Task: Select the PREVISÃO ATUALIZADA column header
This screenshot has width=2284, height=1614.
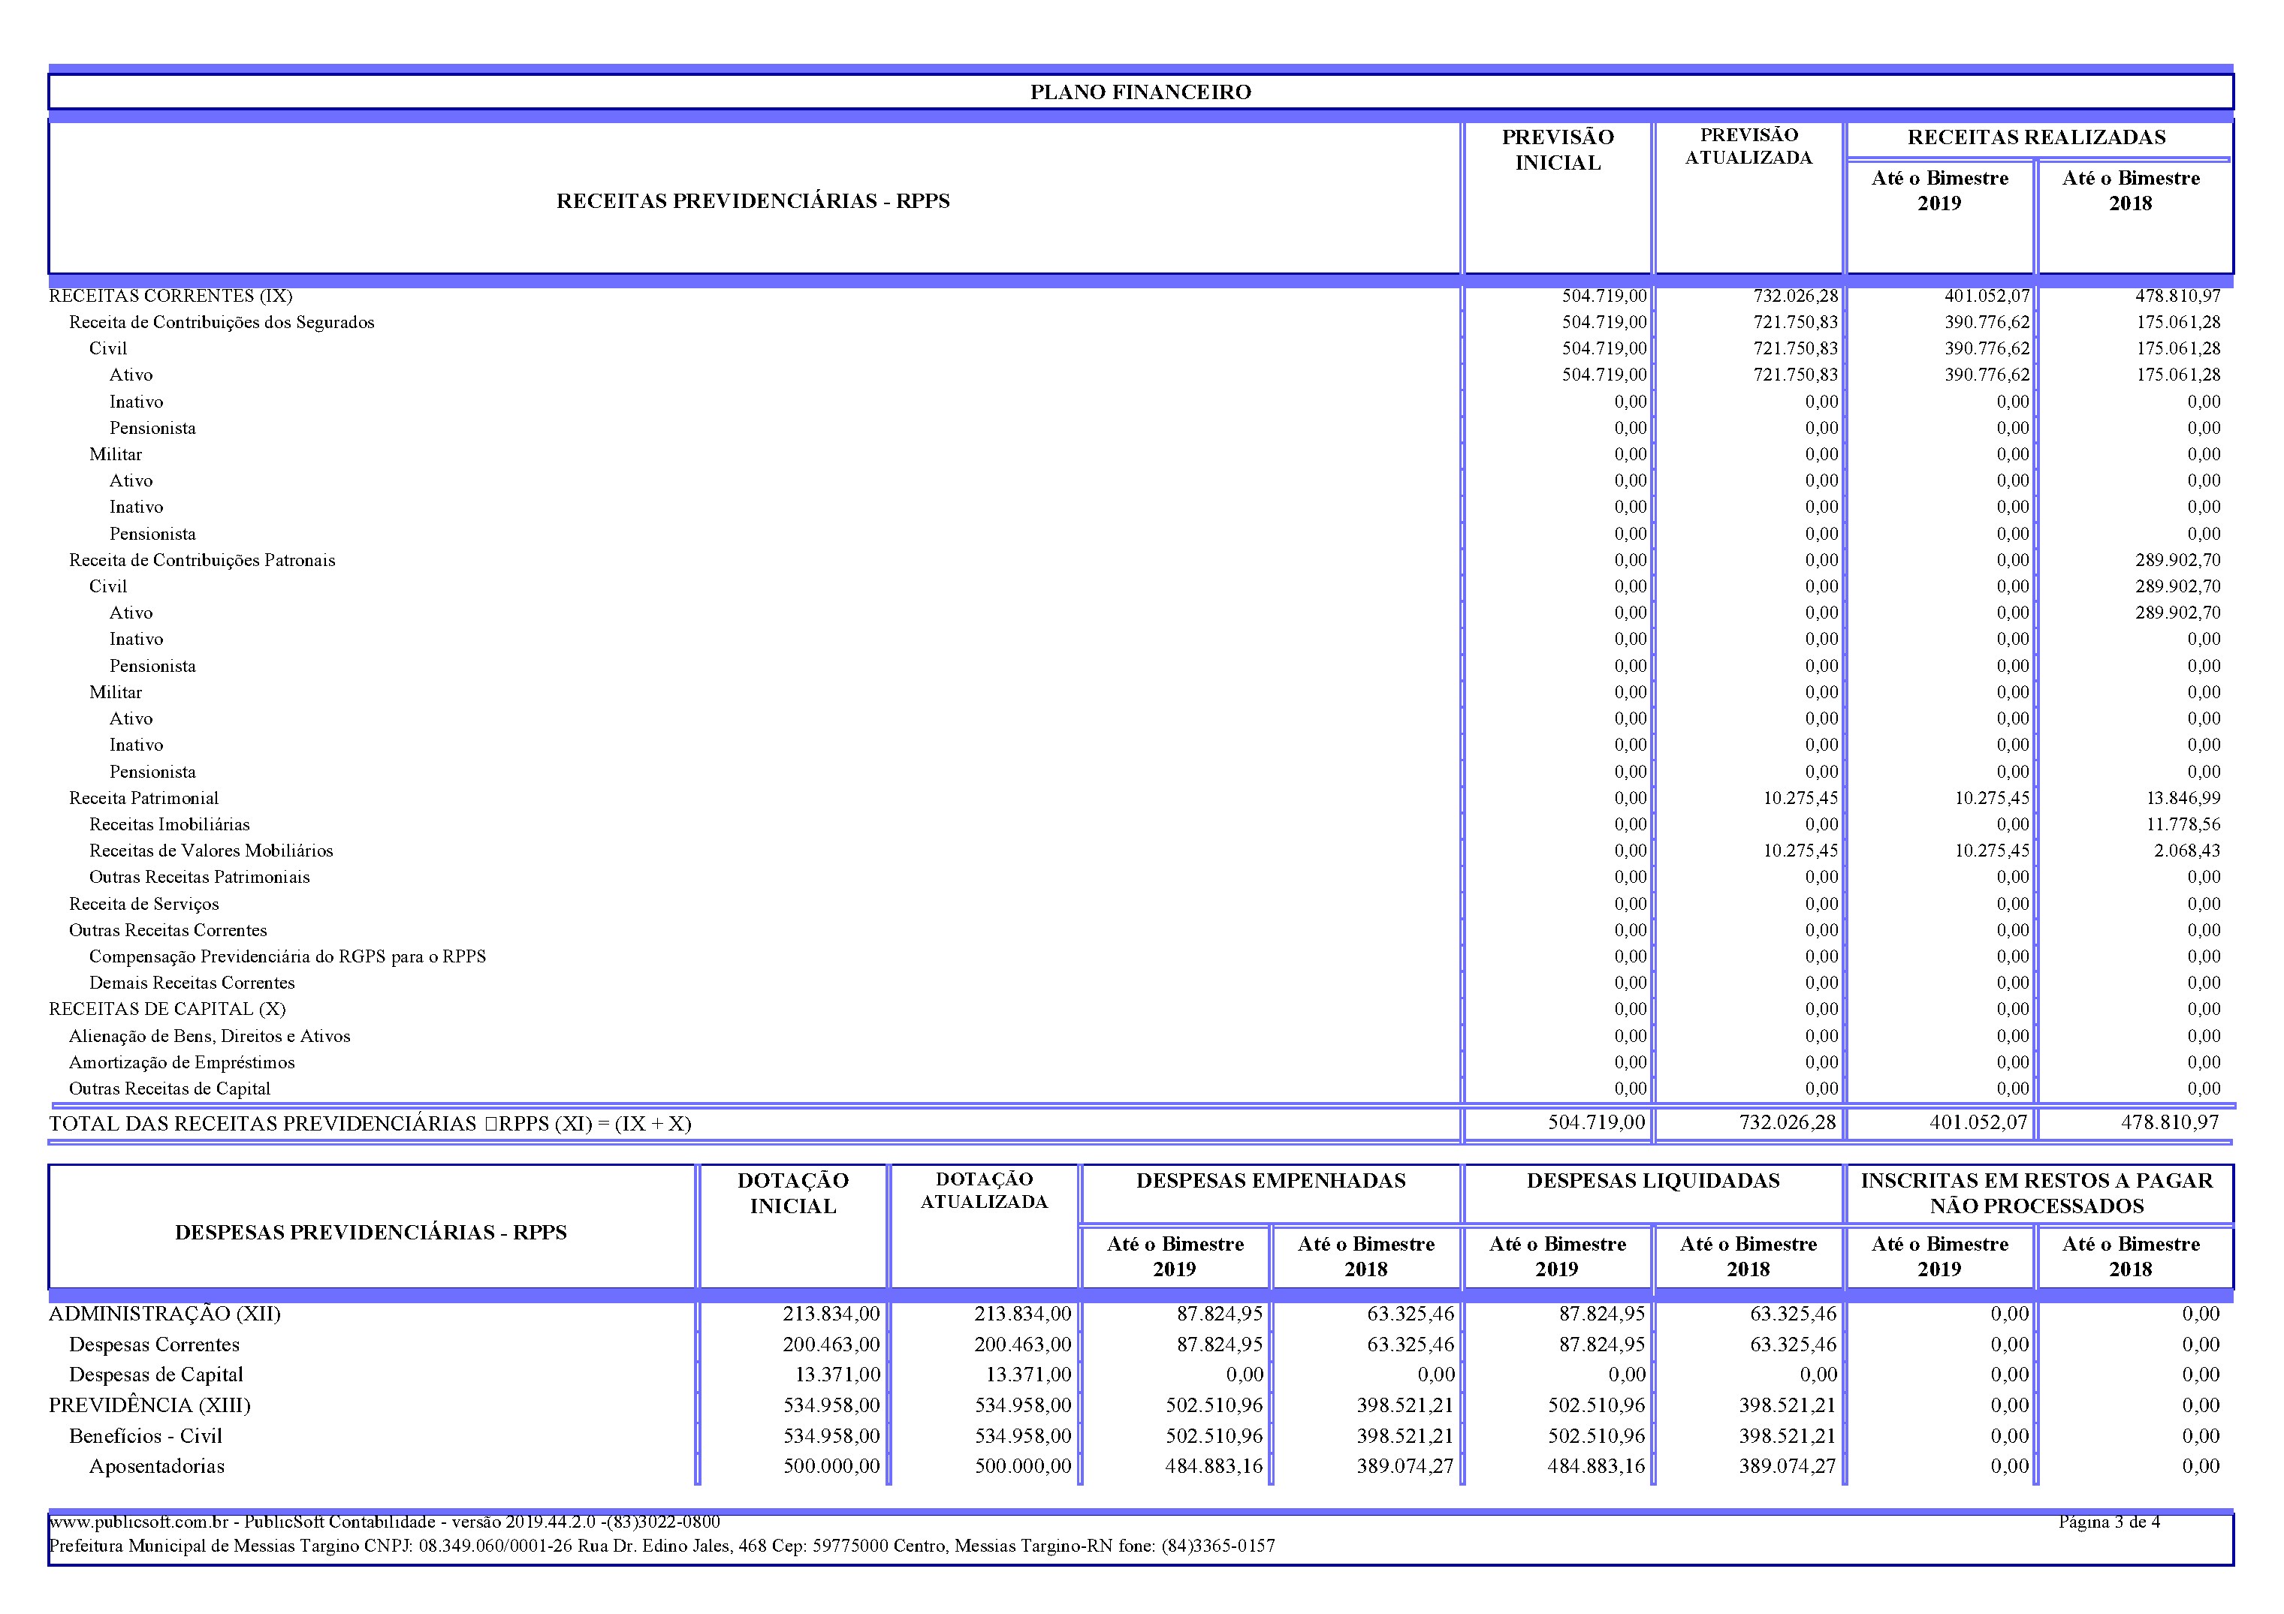Action: coord(1748,146)
